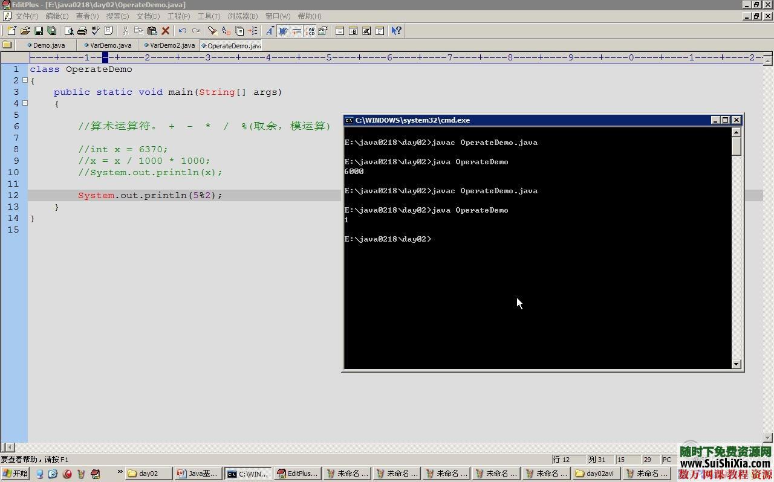Toggle the directory window folder icon

click(x=7, y=45)
